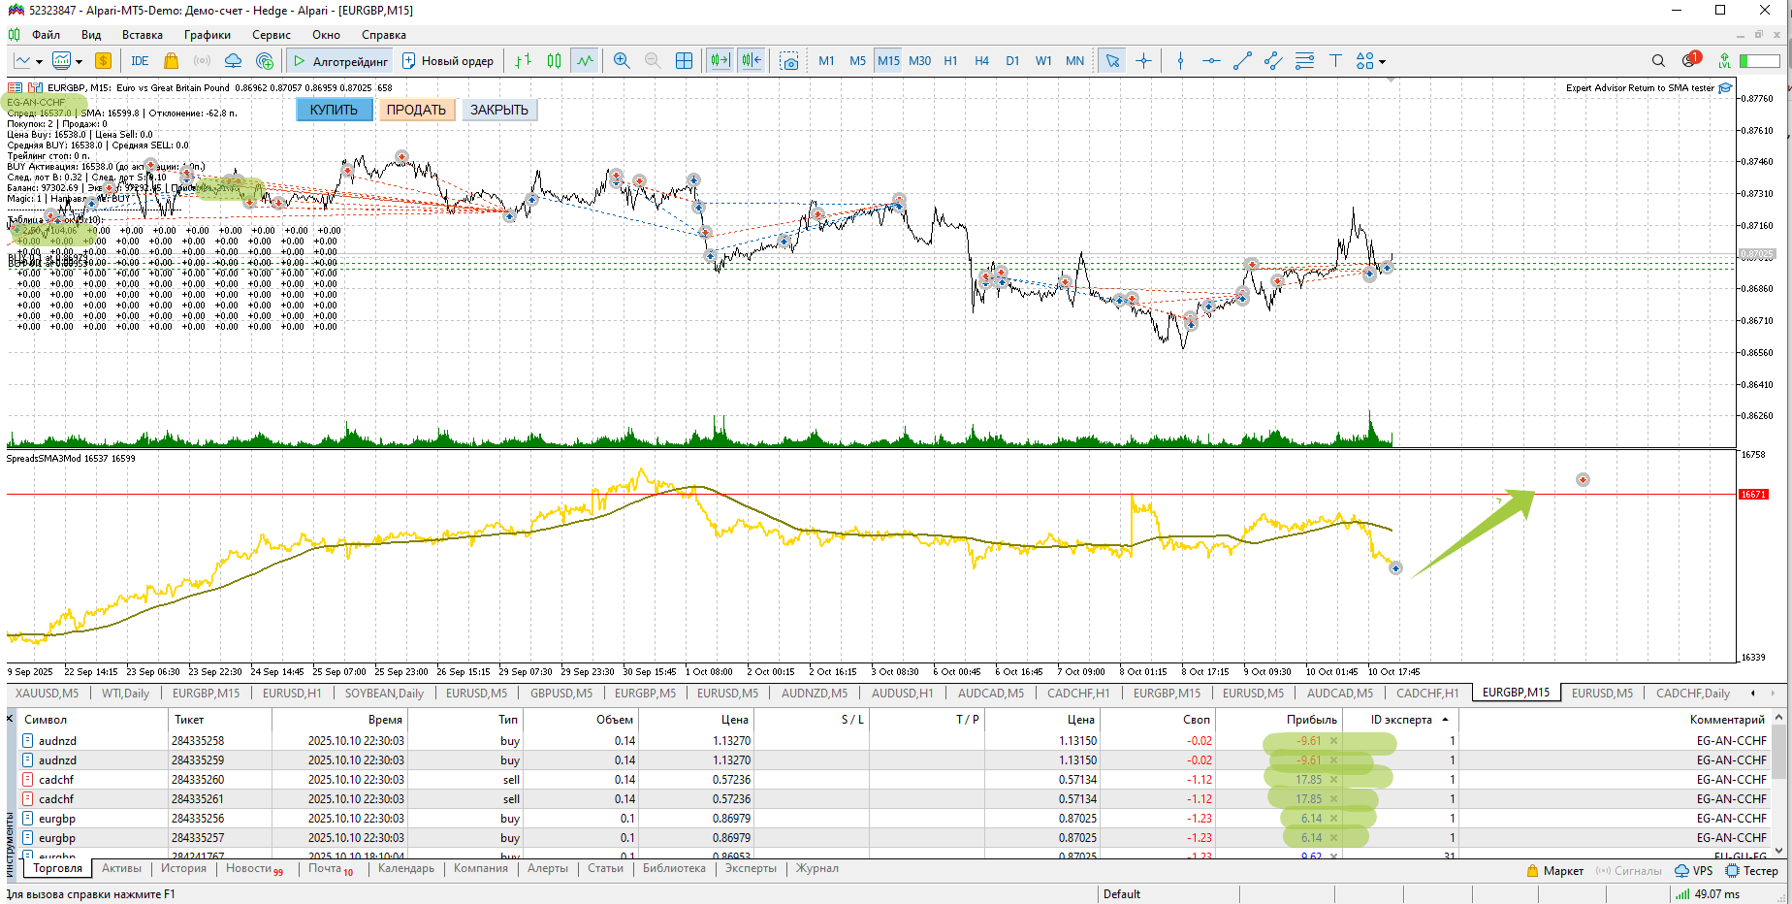This screenshot has width=1792, height=904.
Task: Expand the profiles dropdown arrow
Action: coord(79,62)
